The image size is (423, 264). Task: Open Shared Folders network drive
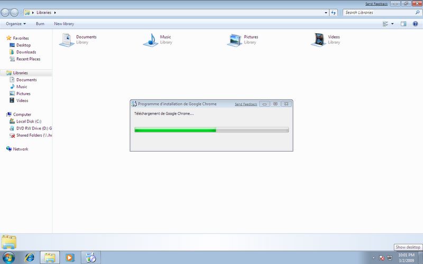[34, 135]
